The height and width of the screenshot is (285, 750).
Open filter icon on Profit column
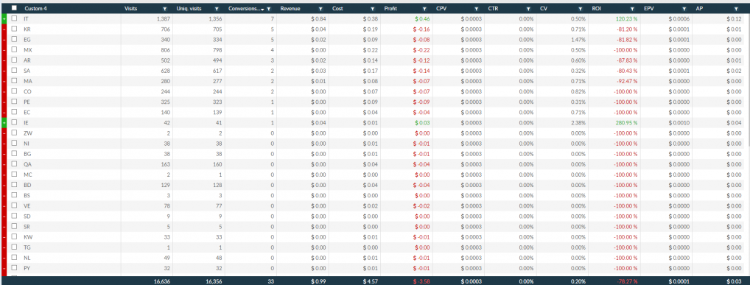pyautogui.click(x=424, y=9)
